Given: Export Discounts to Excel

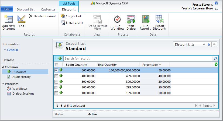Looking at the screenshot, I should pyautogui.click(x=160, y=22).
